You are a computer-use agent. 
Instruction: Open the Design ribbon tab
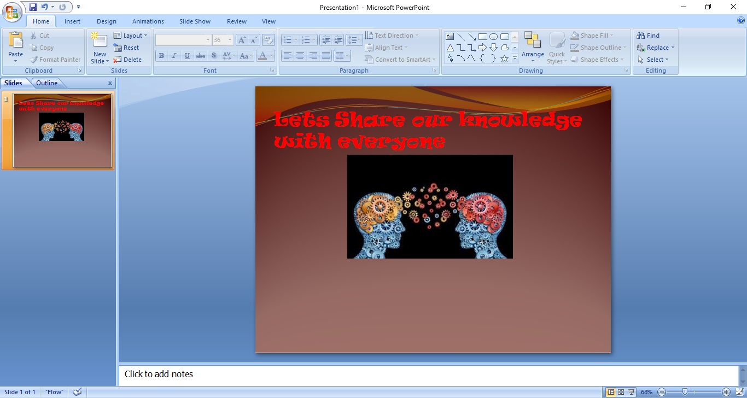[106, 21]
